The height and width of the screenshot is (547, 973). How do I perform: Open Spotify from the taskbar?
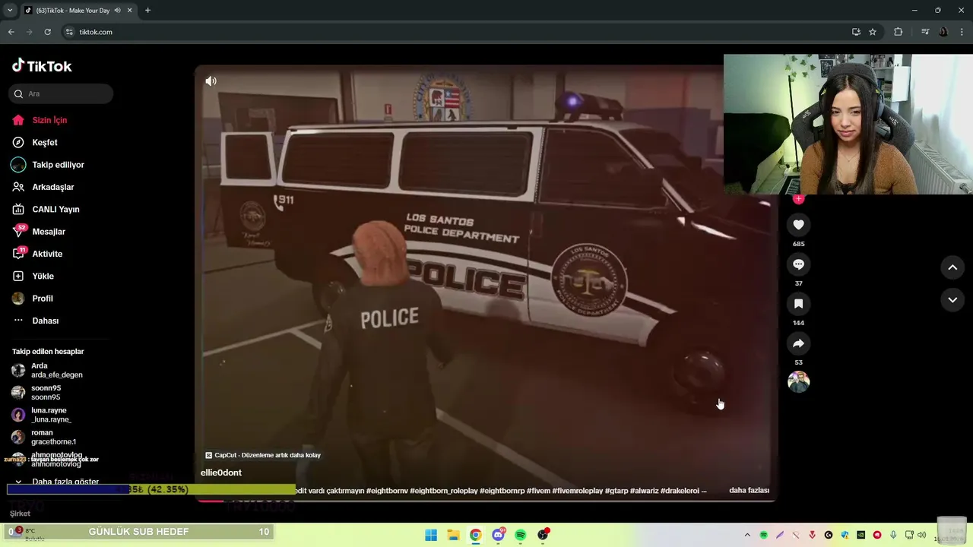(521, 535)
